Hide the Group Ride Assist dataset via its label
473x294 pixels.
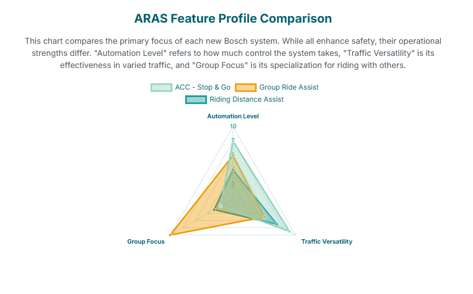click(289, 88)
